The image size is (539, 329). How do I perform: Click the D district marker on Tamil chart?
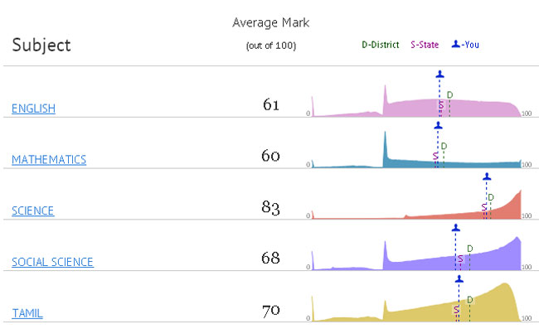point(470,300)
